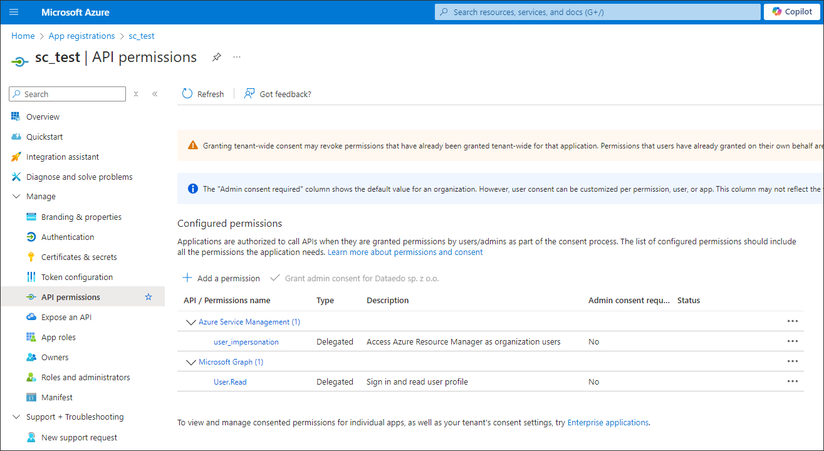The width and height of the screenshot is (824, 451).
Task: Open more options for User.Read row
Action: (x=792, y=381)
